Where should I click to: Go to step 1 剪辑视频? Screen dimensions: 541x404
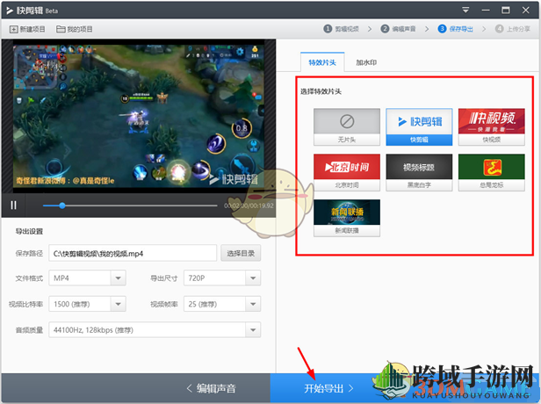342,29
